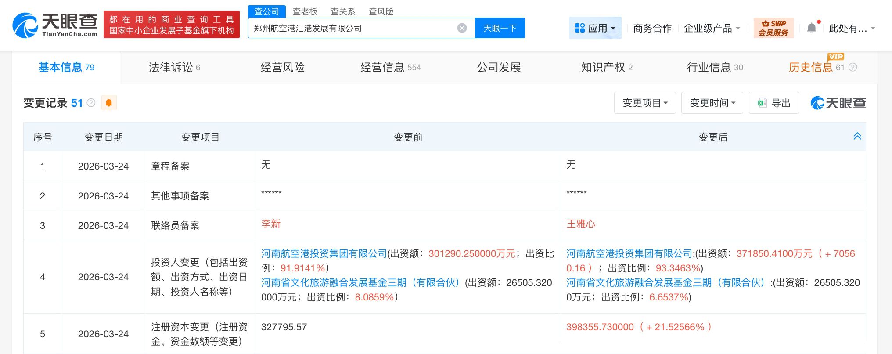The height and width of the screenshot is (354, 892).
Task: Clear the search box with the X icon
Action: (462, 28)
